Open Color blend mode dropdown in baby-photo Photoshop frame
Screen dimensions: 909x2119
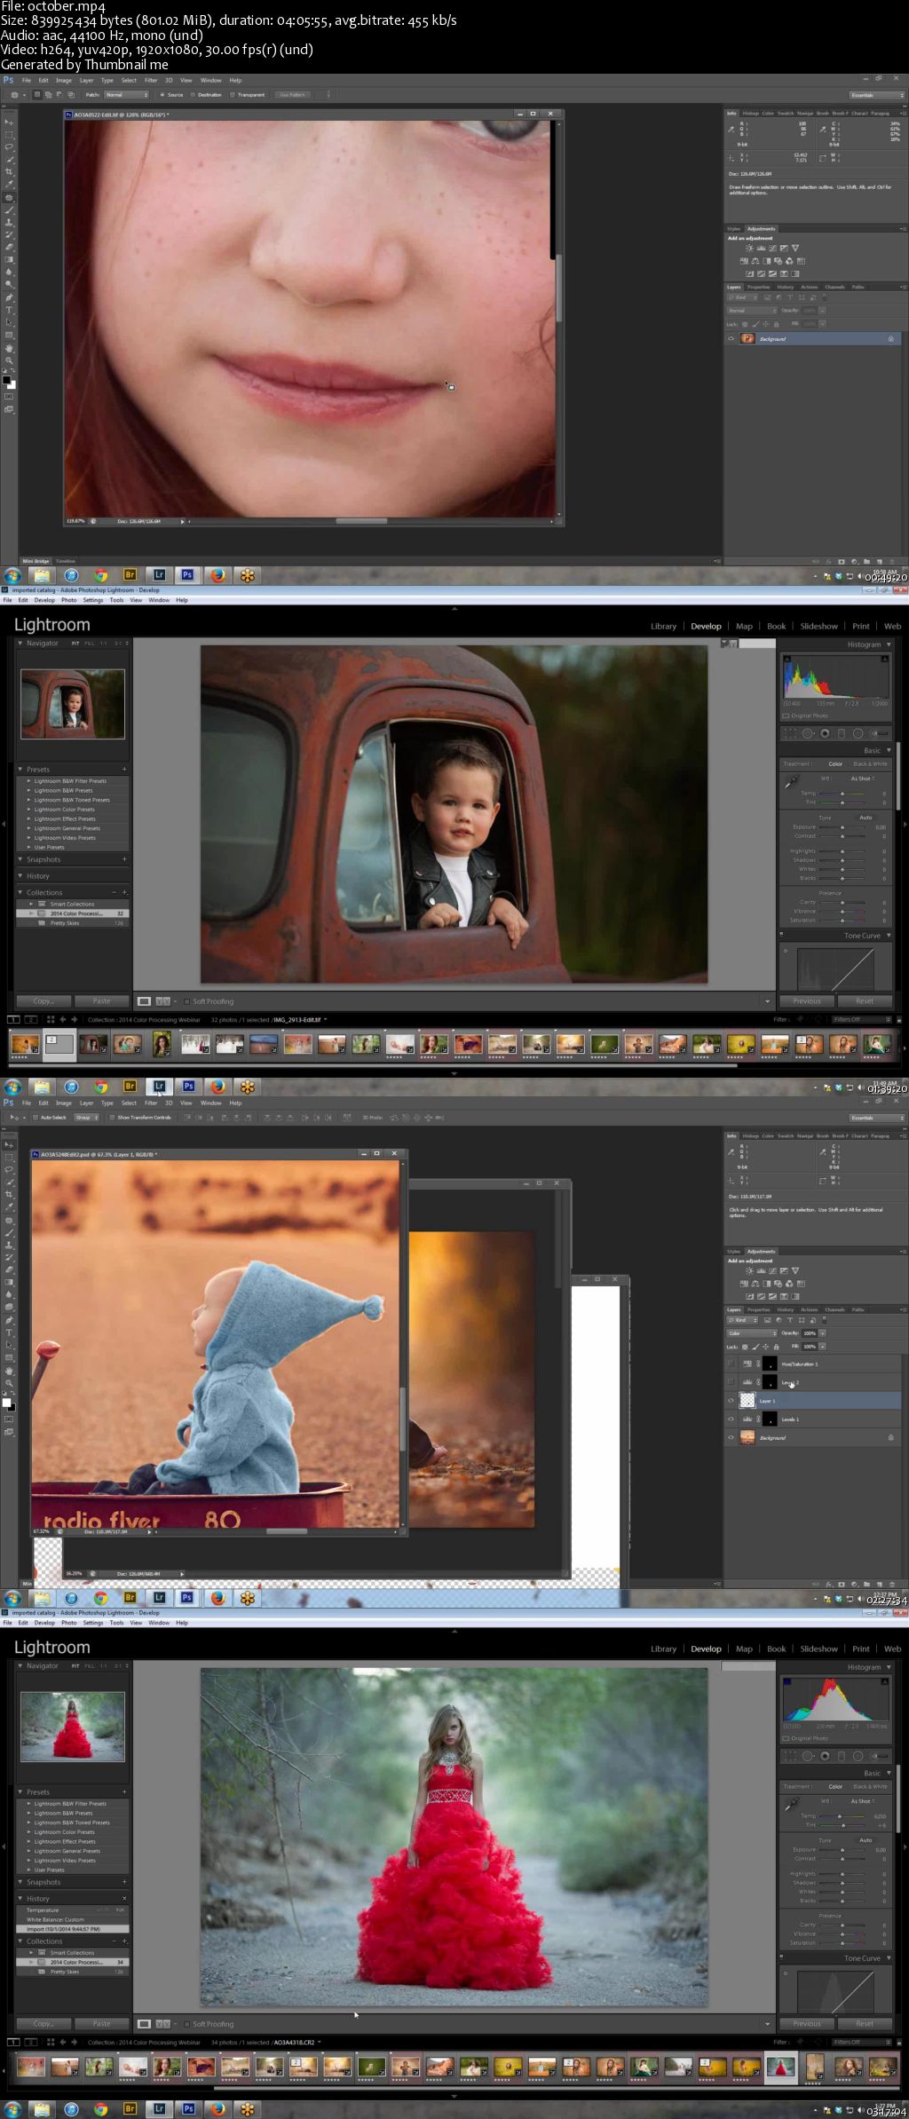(752, 1332)
